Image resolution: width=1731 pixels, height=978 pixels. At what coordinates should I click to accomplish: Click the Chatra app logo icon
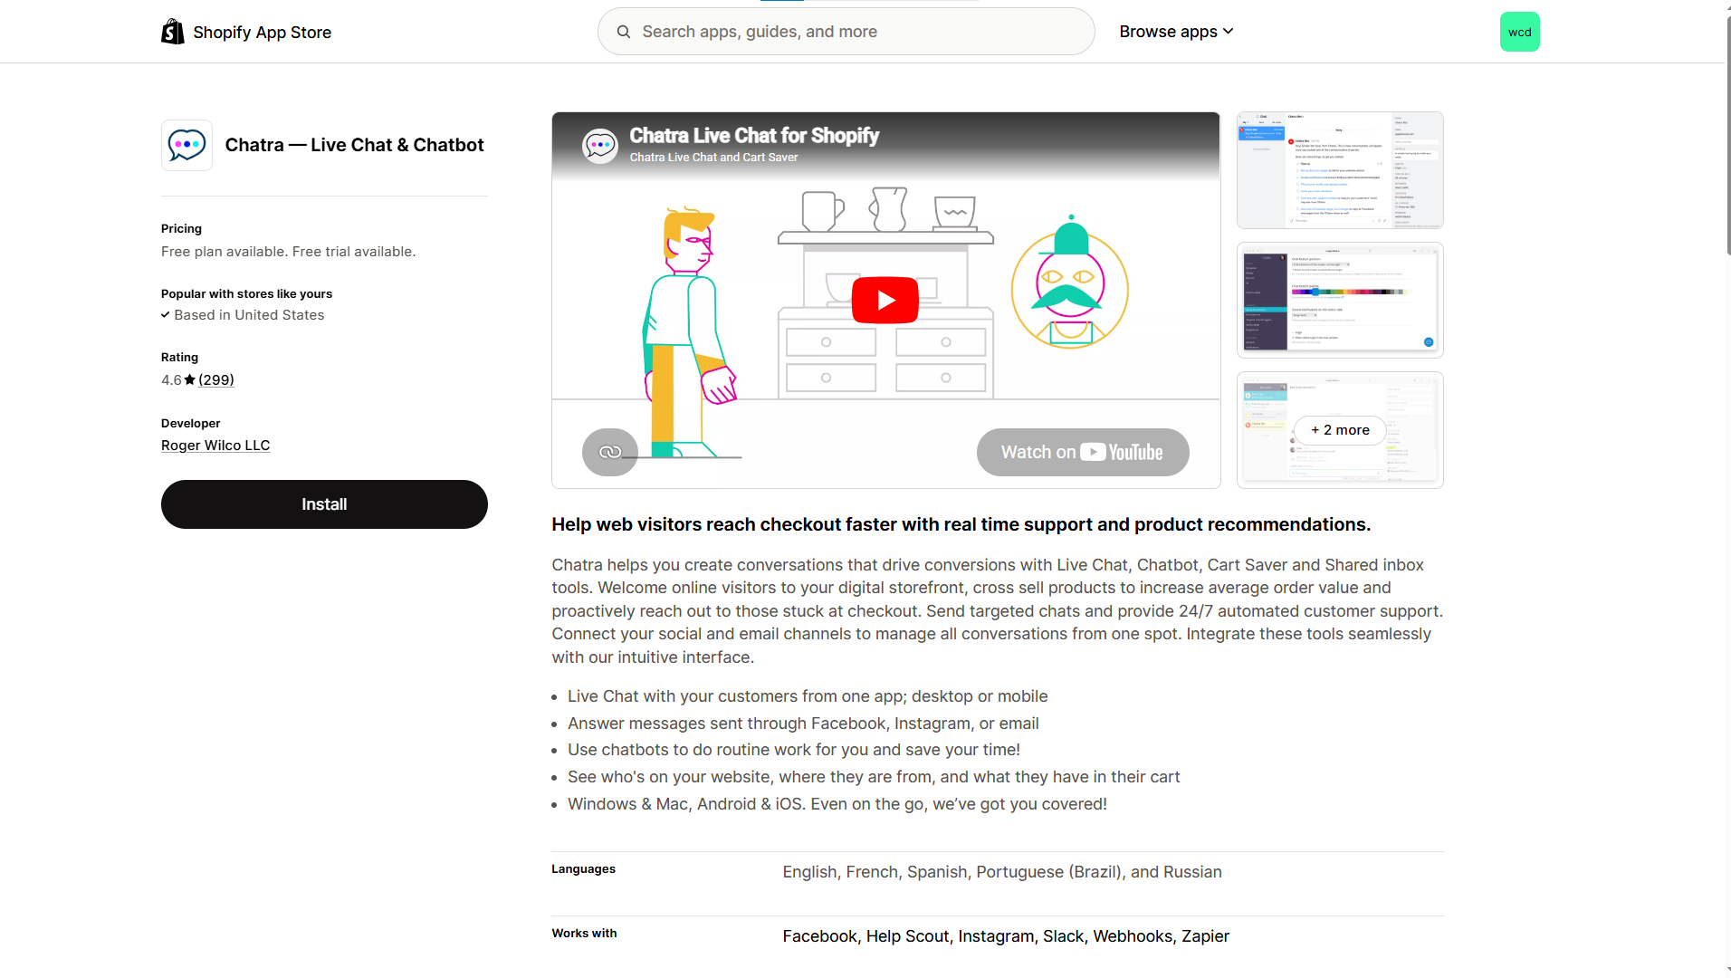tap(186, 145)
